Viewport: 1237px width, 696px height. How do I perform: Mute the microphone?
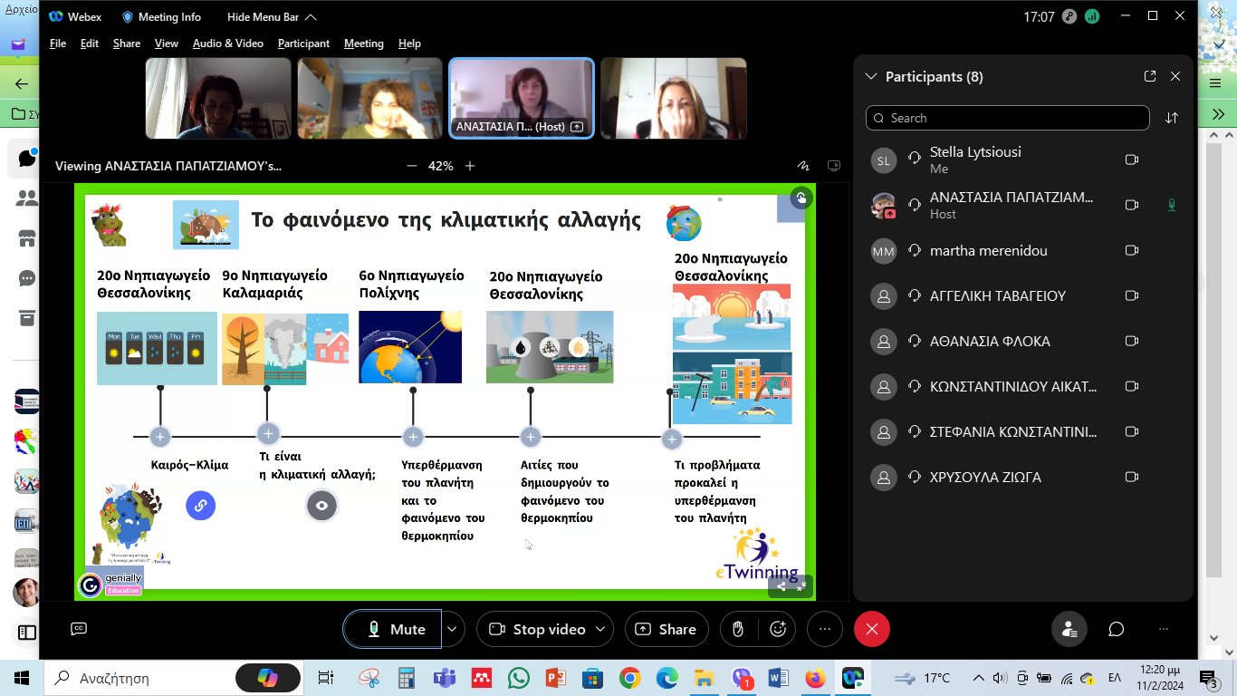tap(393, 629)
